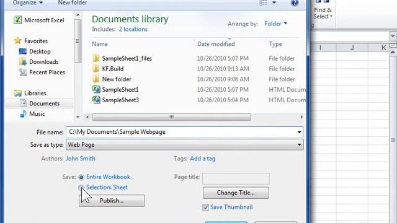Create a New folder
Screen dimensions: 397x223
coord(73,2)
